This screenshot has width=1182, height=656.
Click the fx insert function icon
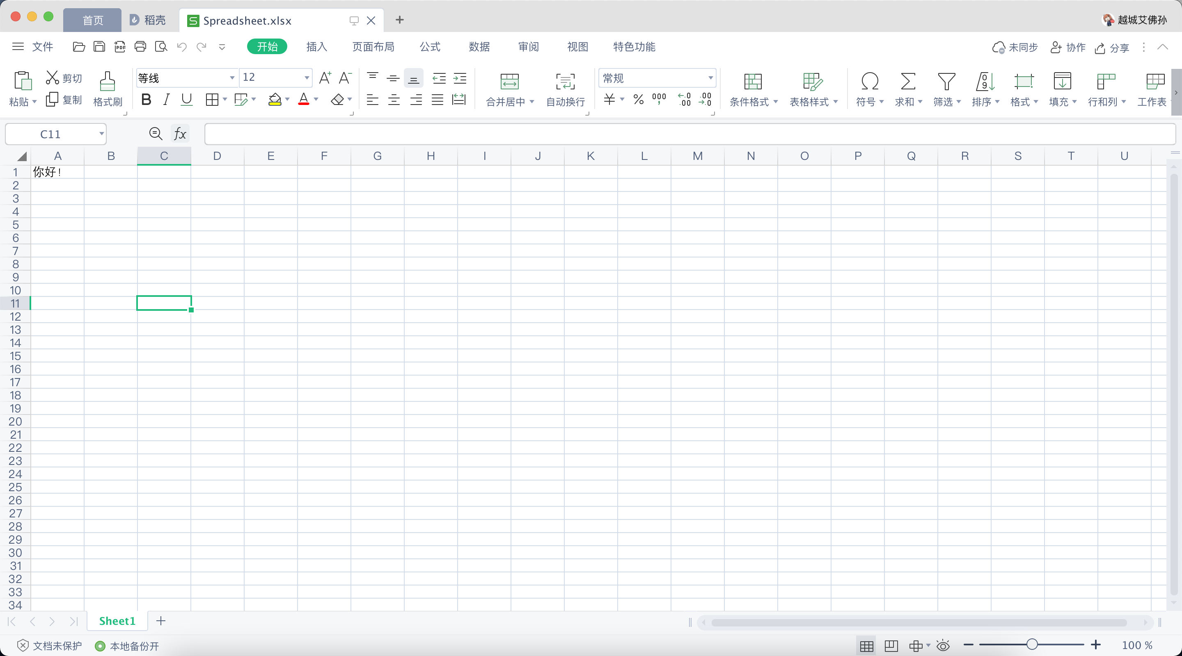(180, 134)
